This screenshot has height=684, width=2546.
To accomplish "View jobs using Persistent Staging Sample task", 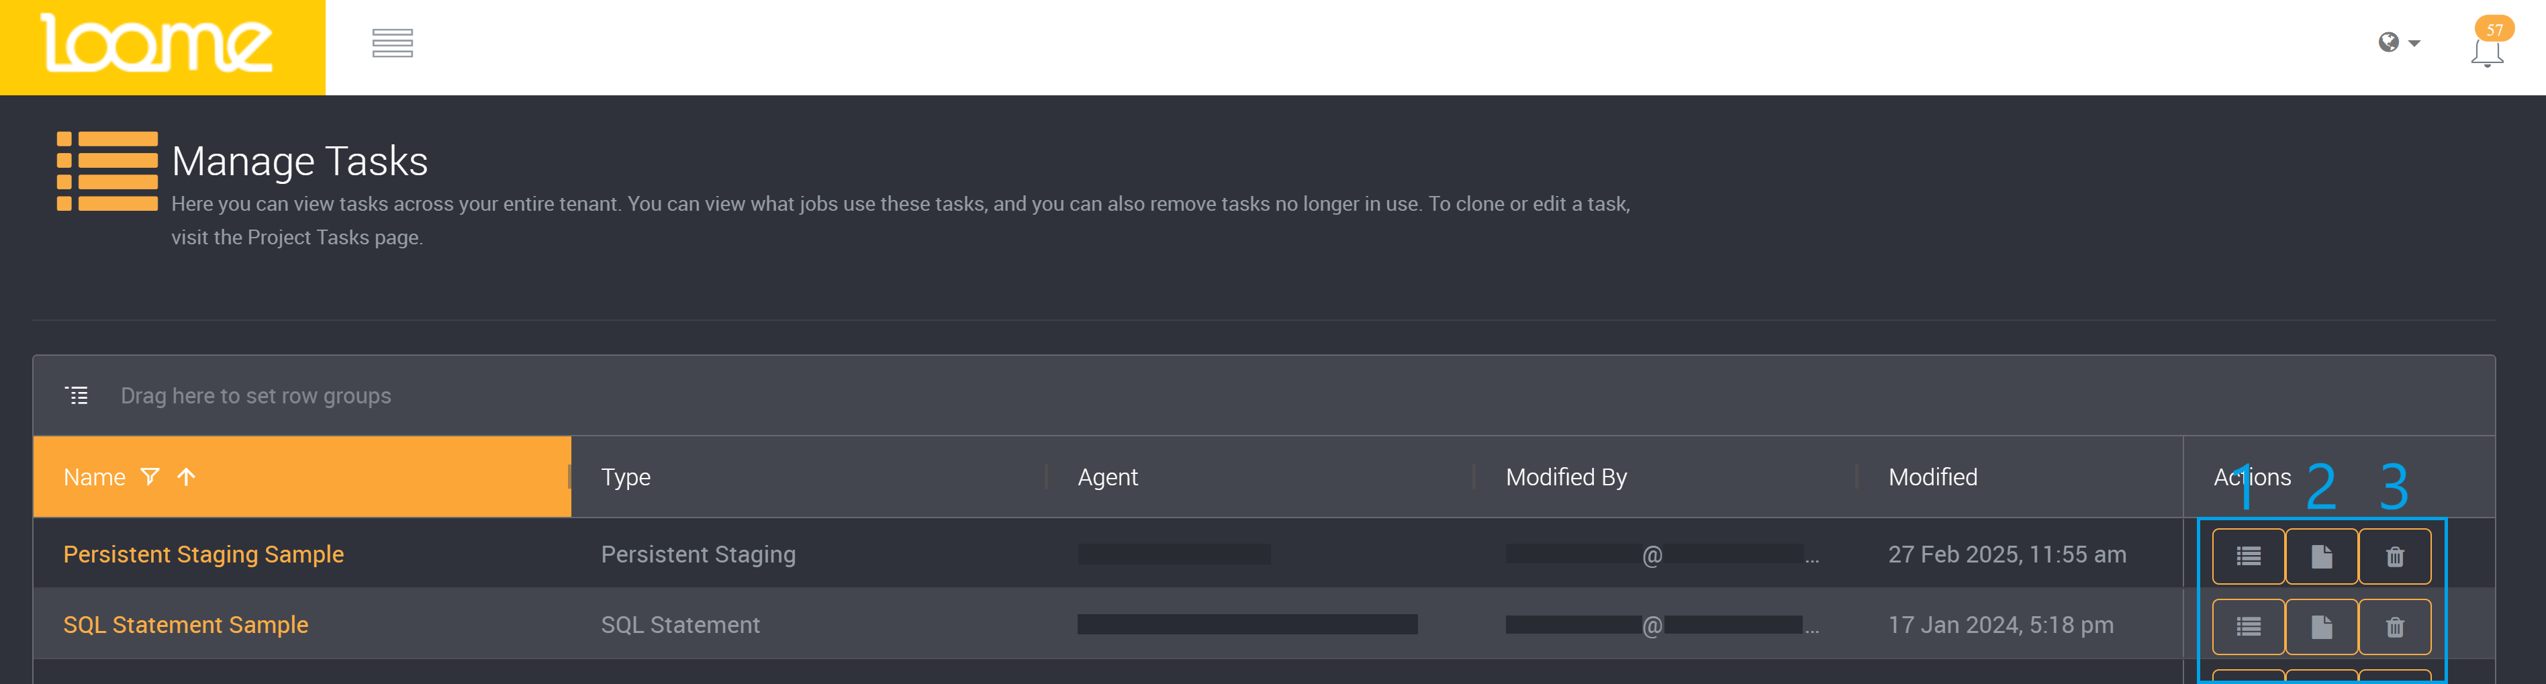I will tap(2247, 556).
